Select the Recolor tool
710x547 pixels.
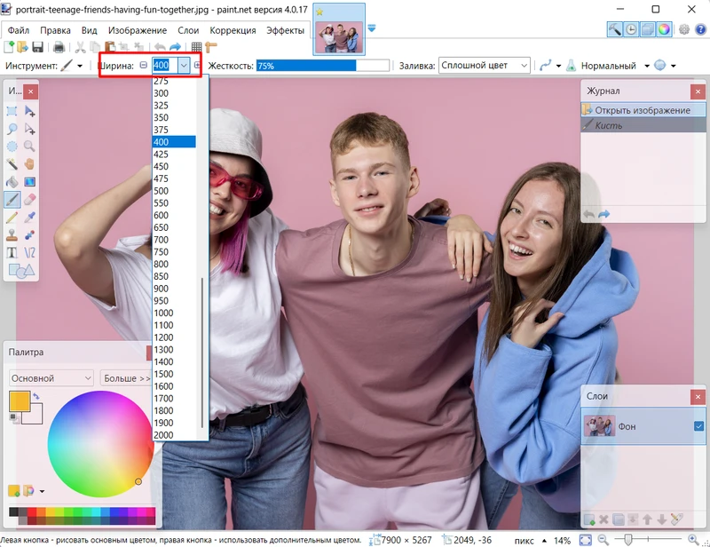29,234
